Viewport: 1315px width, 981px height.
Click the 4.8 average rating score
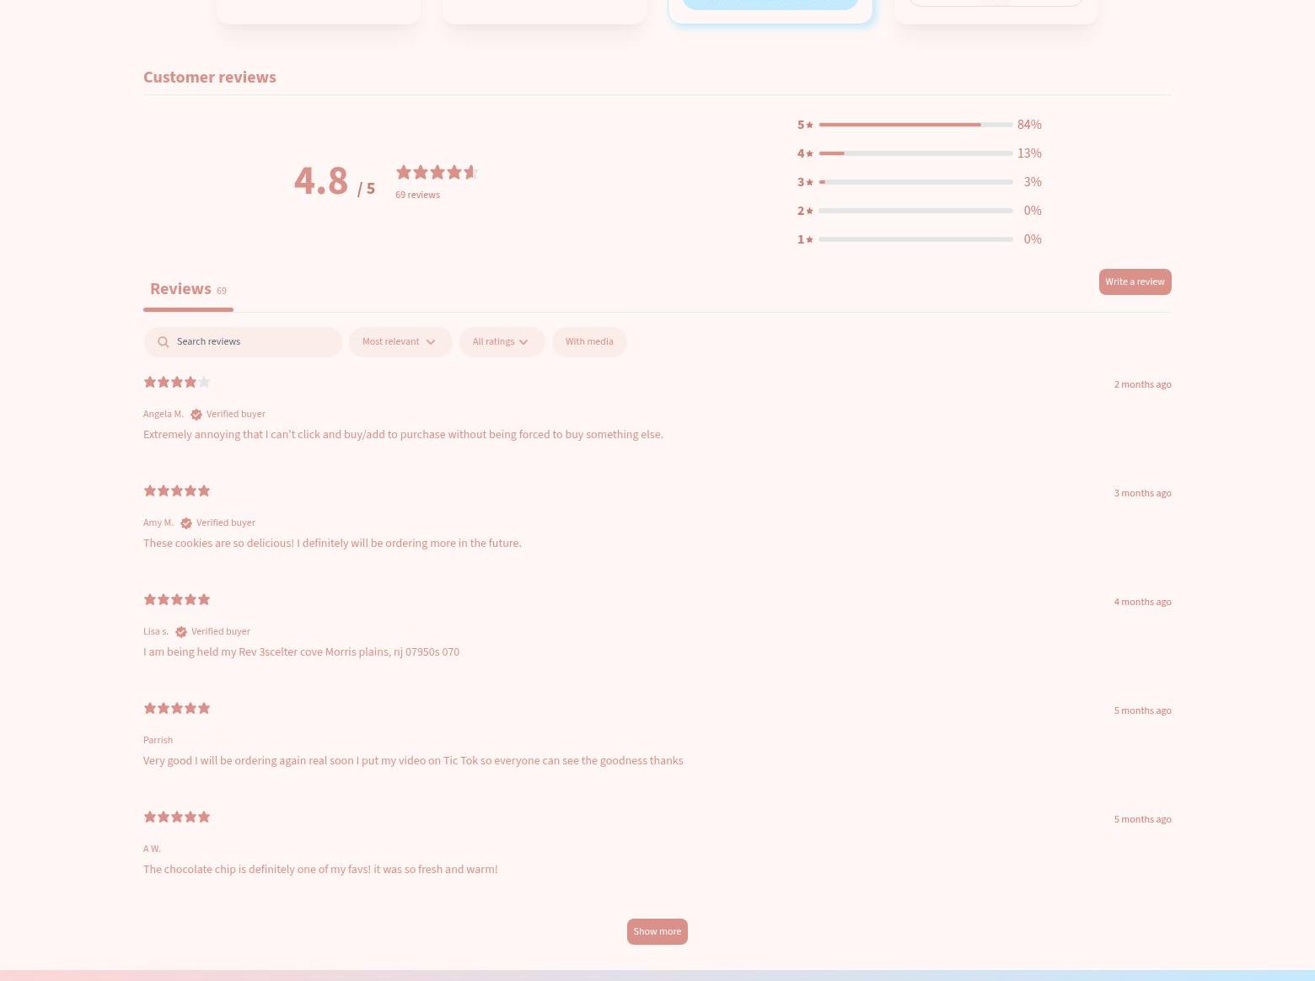[321, 180]
